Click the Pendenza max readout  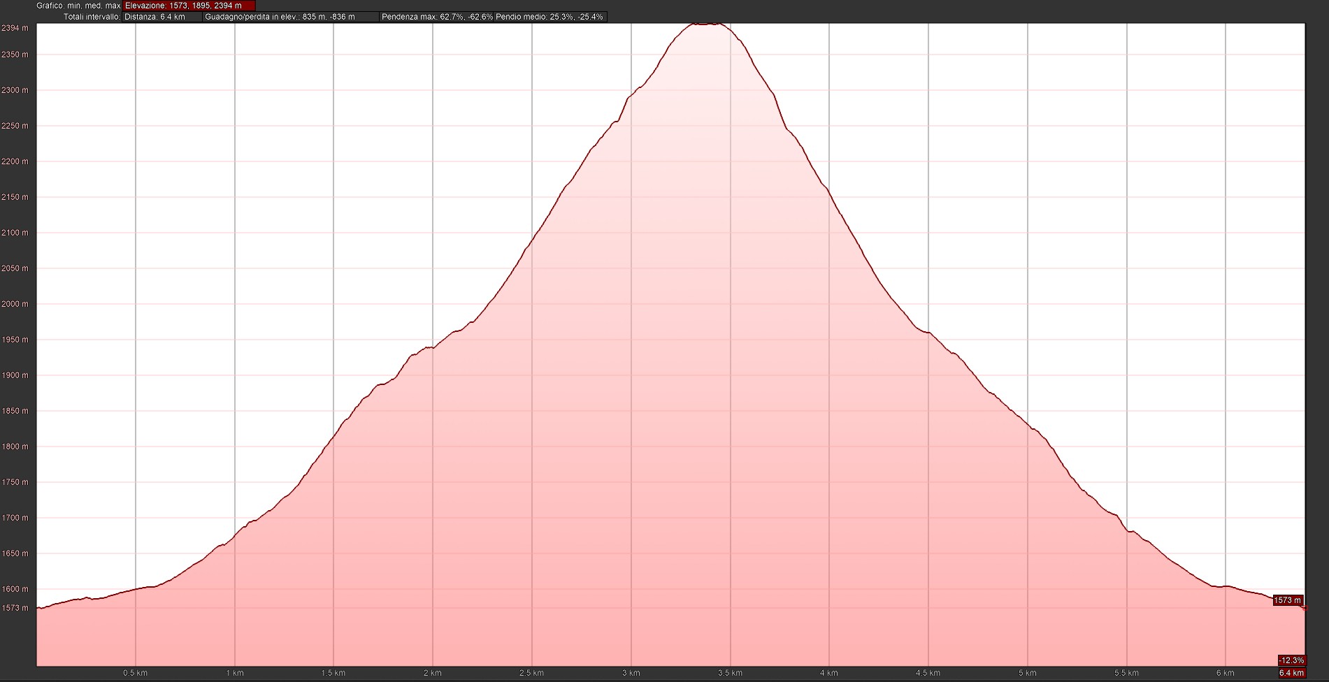436,17
